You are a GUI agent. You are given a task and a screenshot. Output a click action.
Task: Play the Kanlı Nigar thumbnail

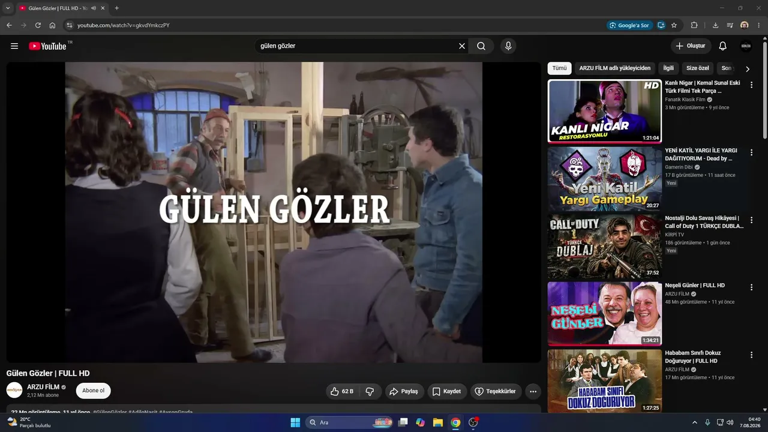tap(605, 111)
